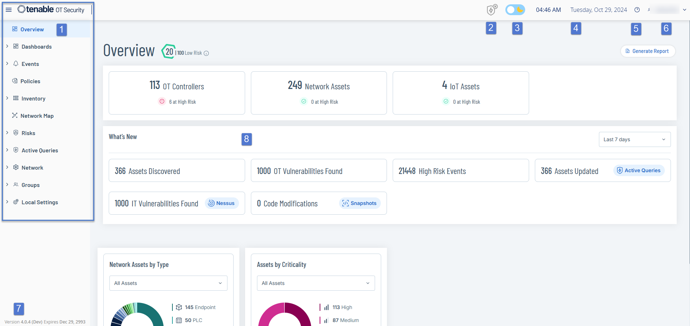
Task: Open Network Assets by Type filter dropdown
Action: point(168,283)
